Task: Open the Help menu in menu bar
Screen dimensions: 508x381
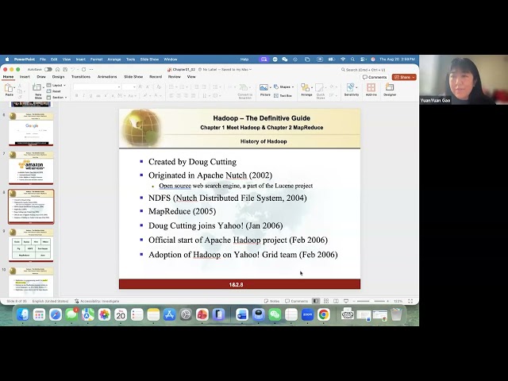Action: click(x=244, y=60)
